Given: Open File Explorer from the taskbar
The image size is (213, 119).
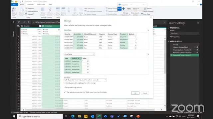Looking at the screenshot, I should (79, 116).
